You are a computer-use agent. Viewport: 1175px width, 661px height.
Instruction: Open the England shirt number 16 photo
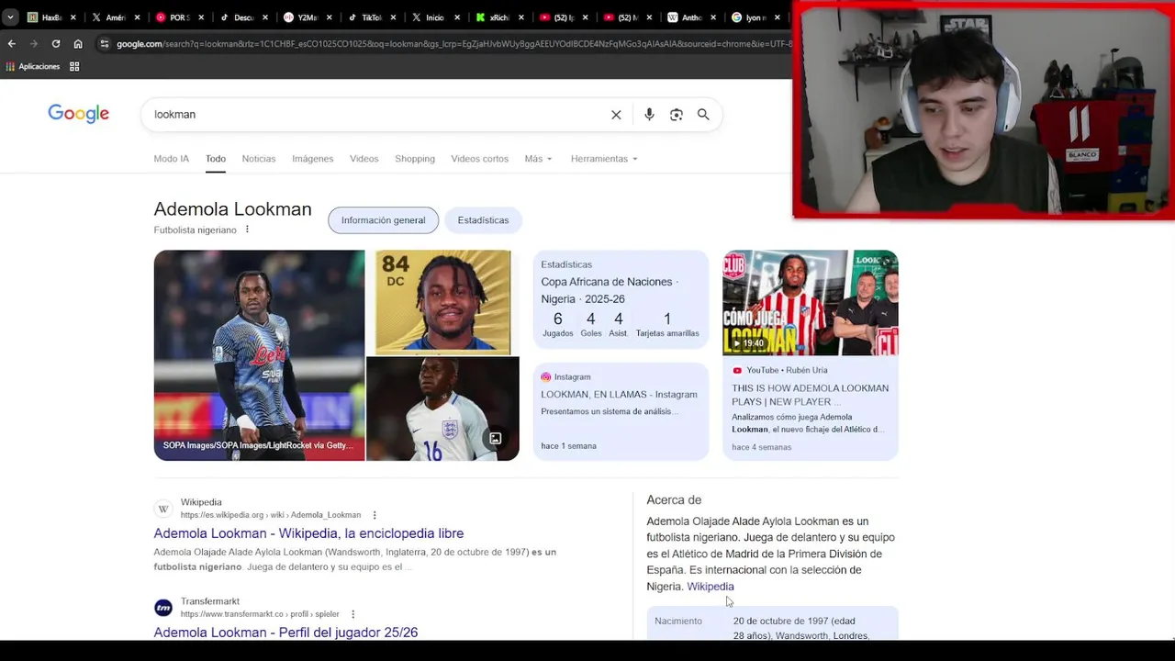coord(442,409)
